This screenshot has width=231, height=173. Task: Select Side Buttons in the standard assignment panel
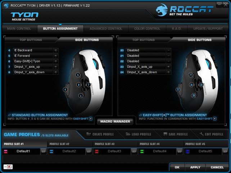(87, 40)
